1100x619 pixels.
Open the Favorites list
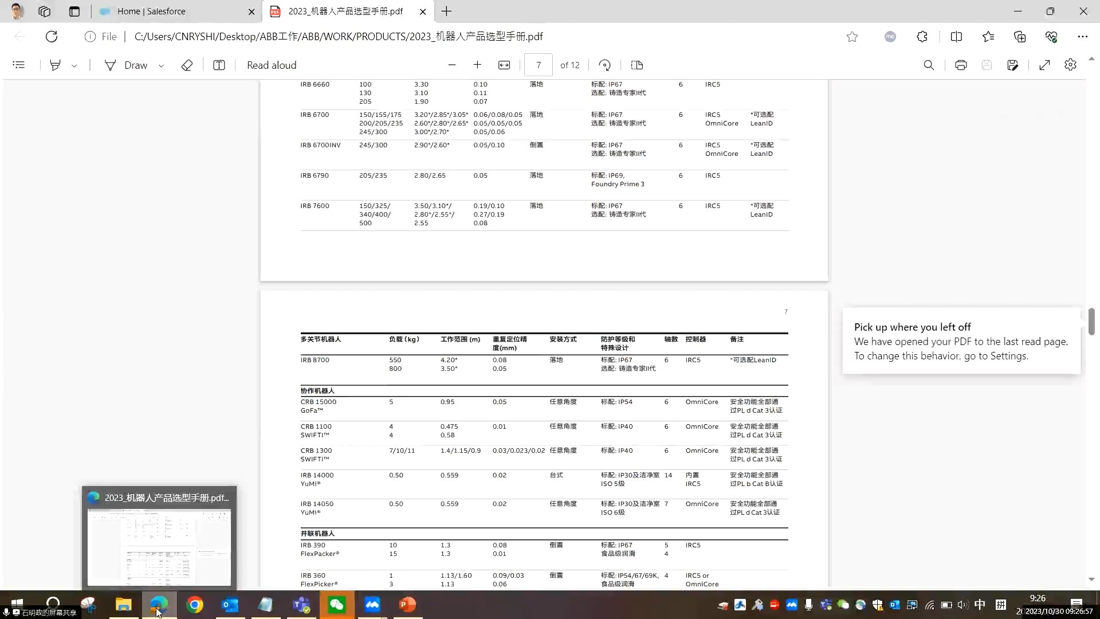(x=988, y=37)
